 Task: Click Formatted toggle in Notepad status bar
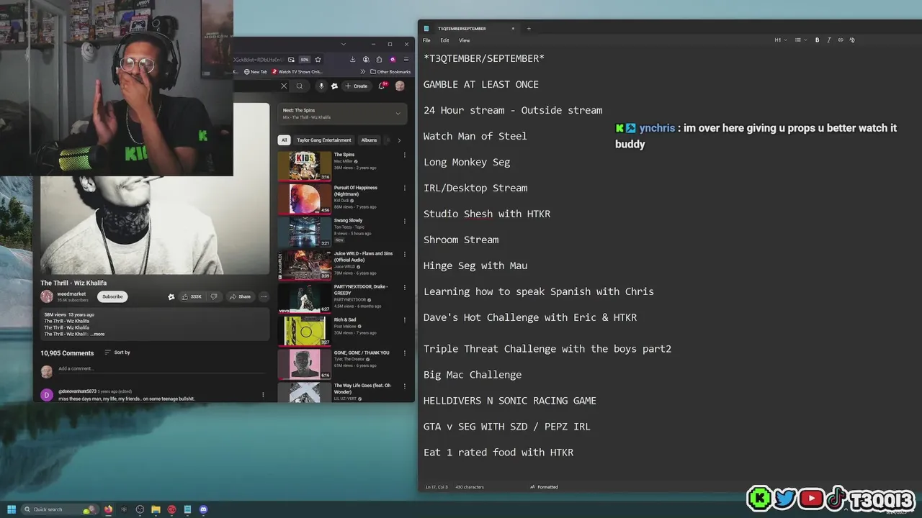click(544, 487)
